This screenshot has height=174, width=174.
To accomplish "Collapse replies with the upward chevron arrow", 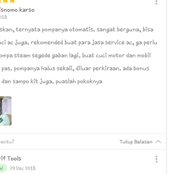I will pos(158,142).
